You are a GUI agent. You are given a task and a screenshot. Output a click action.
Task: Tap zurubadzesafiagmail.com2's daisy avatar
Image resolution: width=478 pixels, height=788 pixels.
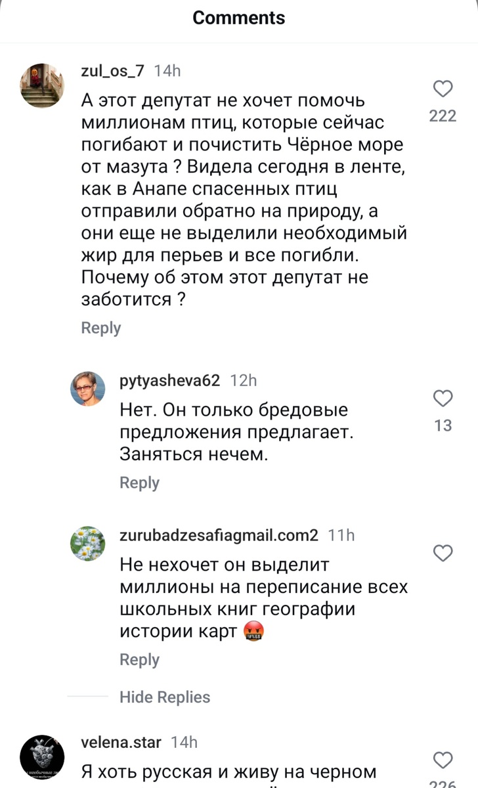88,544
